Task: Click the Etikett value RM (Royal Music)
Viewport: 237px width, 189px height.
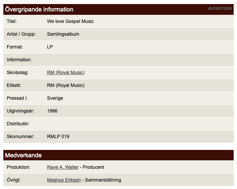Action: point(66,85)
